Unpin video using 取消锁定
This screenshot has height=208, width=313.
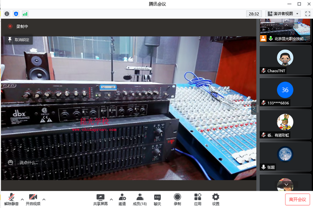(18, 40)
